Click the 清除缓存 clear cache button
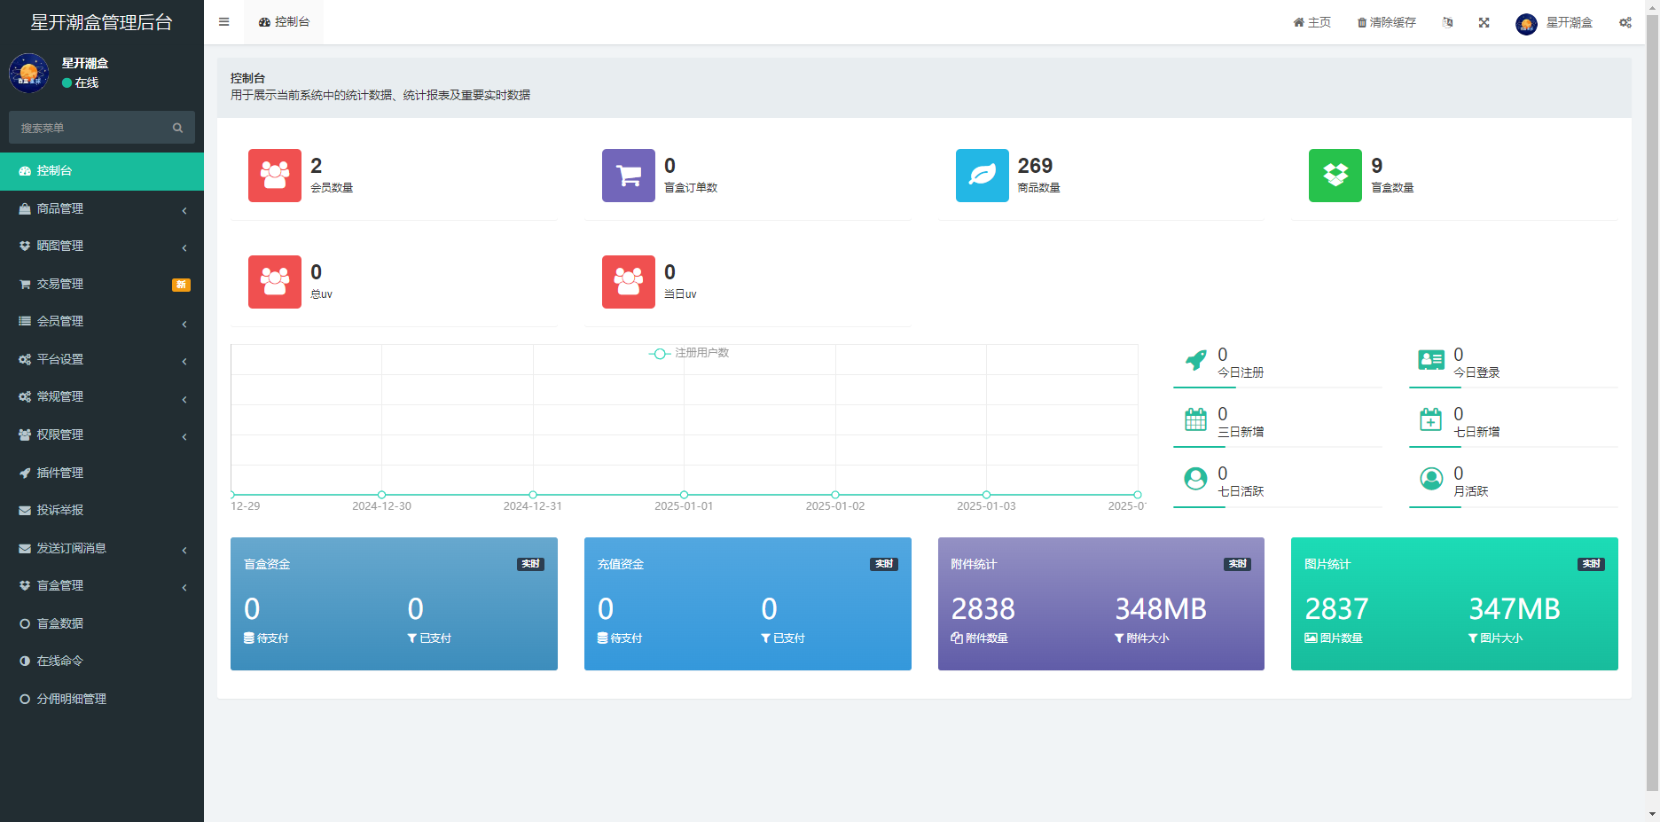 [x=1386, y=22]
